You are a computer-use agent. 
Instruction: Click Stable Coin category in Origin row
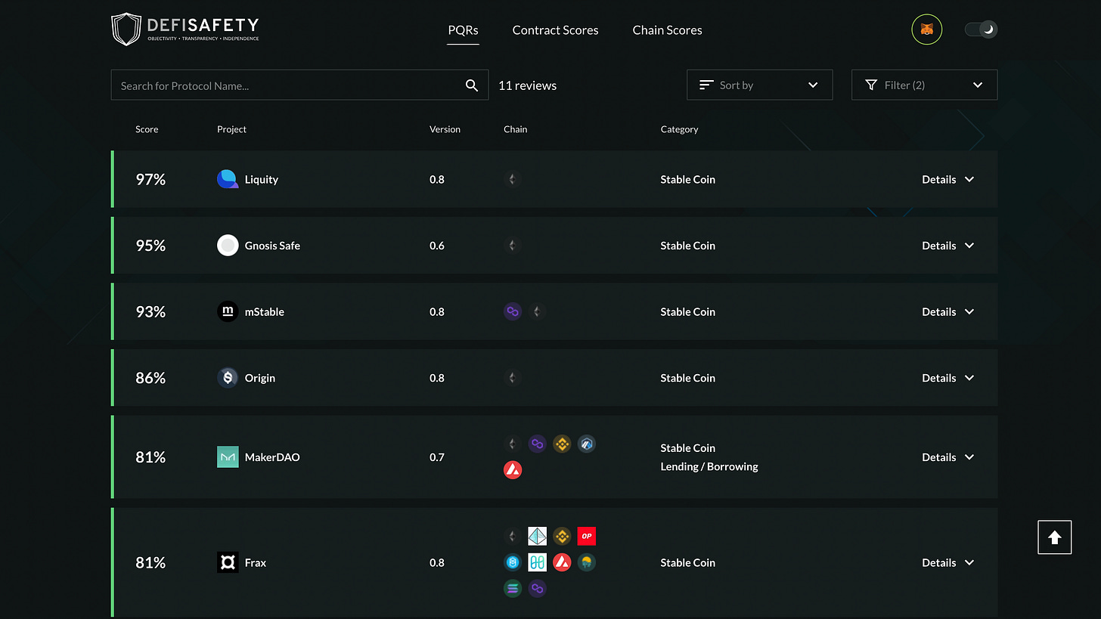(x=687, y=378)
